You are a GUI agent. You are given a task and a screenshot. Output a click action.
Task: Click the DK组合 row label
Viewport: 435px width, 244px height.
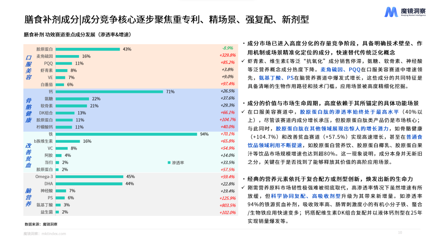(x=46, y=113)
